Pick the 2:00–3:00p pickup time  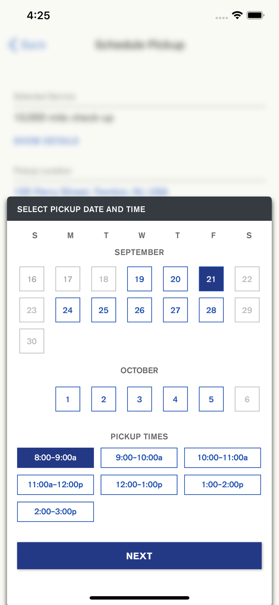(x=56, y=512)
